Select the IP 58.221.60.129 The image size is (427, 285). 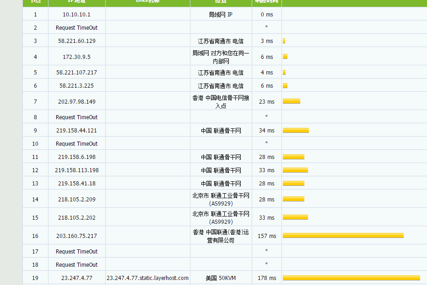click(x=76, y=41)
